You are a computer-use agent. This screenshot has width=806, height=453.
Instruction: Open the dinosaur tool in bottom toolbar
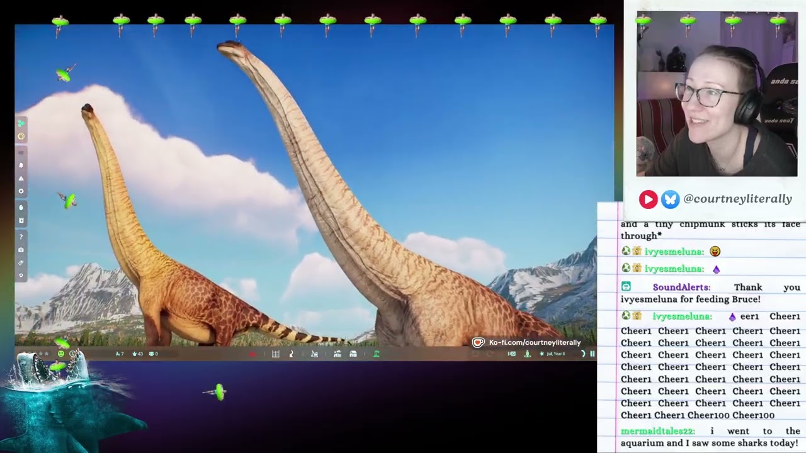(x=291, y=354)
